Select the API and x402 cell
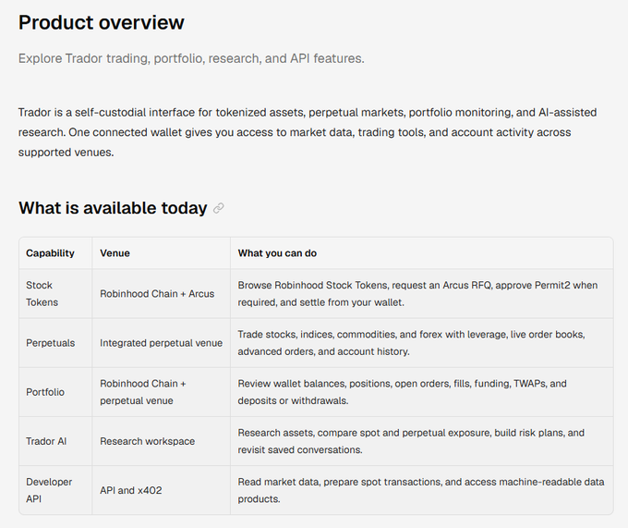Image resolution: width=628 pixels, height=528 pixels. (162, 490)
